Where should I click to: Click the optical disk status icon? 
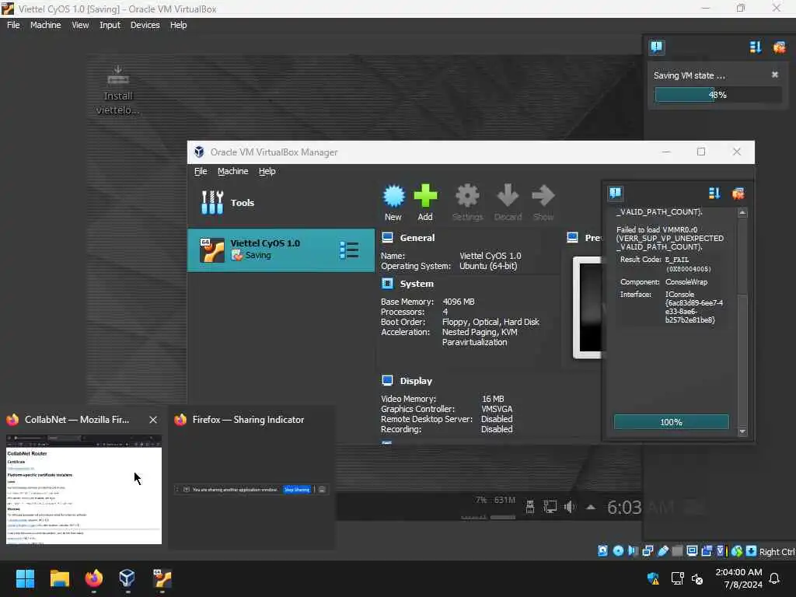(x=618, y=551)
